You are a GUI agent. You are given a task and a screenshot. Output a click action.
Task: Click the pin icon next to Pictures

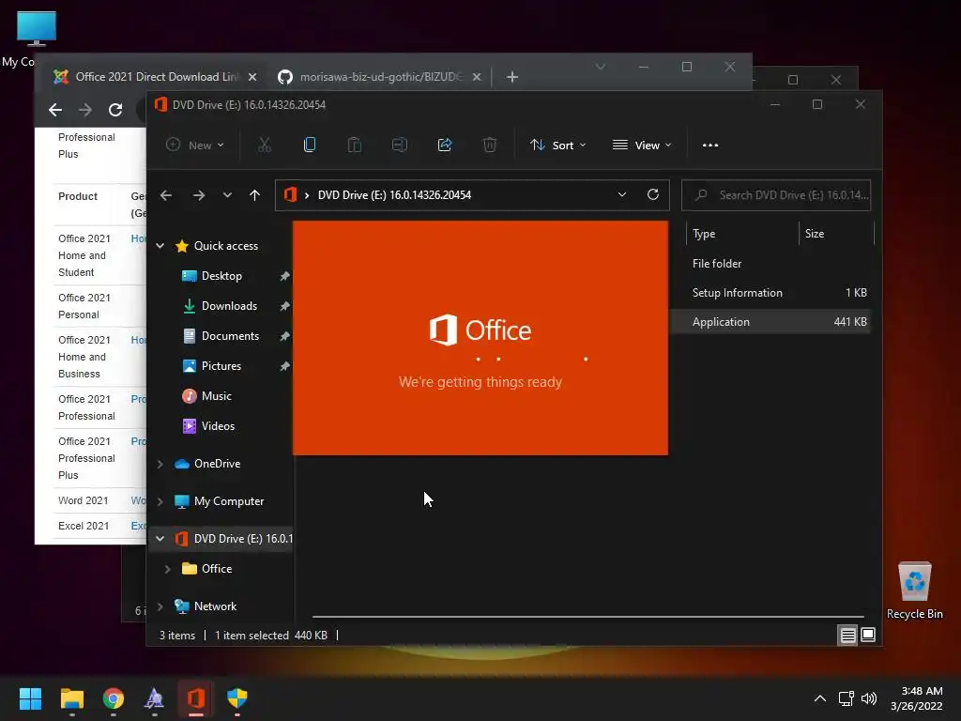click(x=284, y=366)
